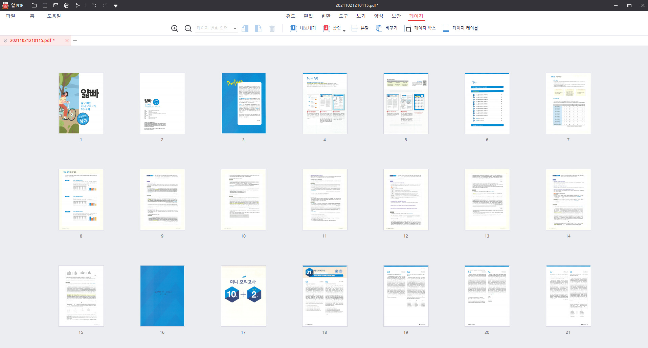Screen dimensions: 648x348
Task: Select page 4 thumbnail
Action: (x=325, y=103)
